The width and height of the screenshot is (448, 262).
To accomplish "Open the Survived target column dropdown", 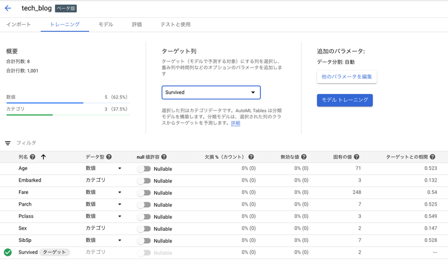I will (x=211, y=92).
